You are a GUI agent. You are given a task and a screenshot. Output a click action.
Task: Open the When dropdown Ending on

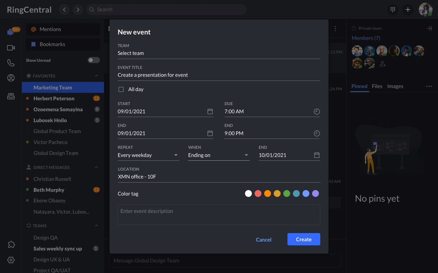click(219, 155)
